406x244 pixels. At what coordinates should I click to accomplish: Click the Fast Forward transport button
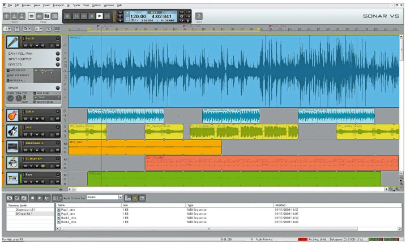(x=107, y=16)
